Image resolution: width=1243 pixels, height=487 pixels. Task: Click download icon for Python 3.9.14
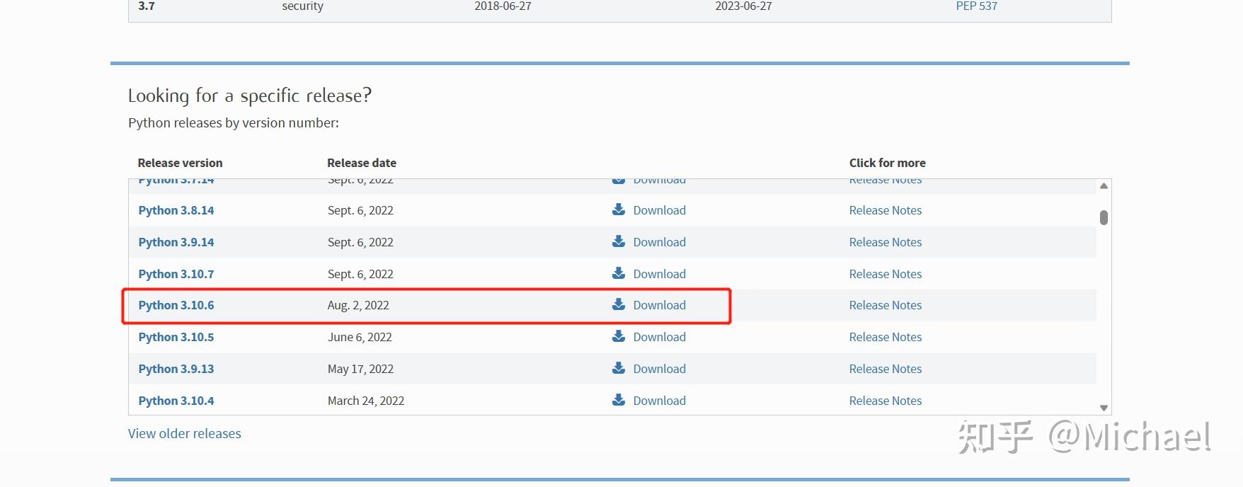coord(619,241)
